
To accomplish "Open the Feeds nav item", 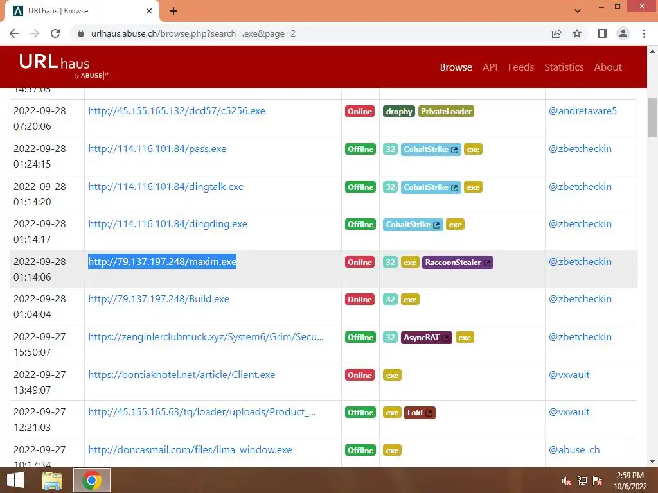I will [520, 67].
